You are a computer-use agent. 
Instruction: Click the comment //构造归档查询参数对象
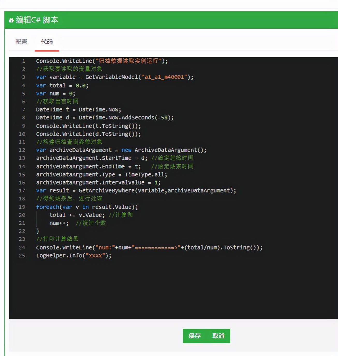(69, 142)
